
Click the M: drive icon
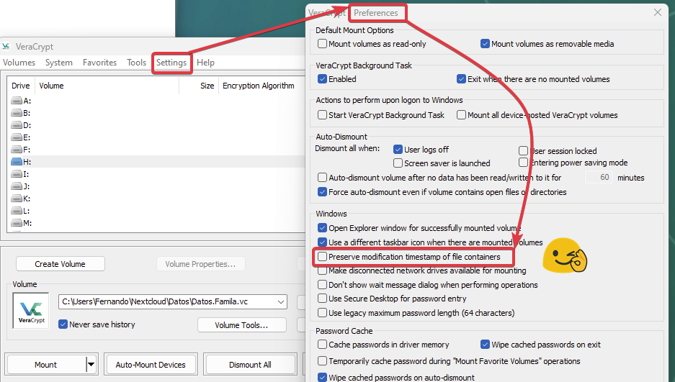point(17,223)
